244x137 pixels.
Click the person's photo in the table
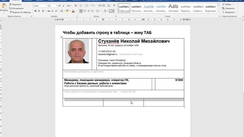pyautogui.click(x=77, y=51)
